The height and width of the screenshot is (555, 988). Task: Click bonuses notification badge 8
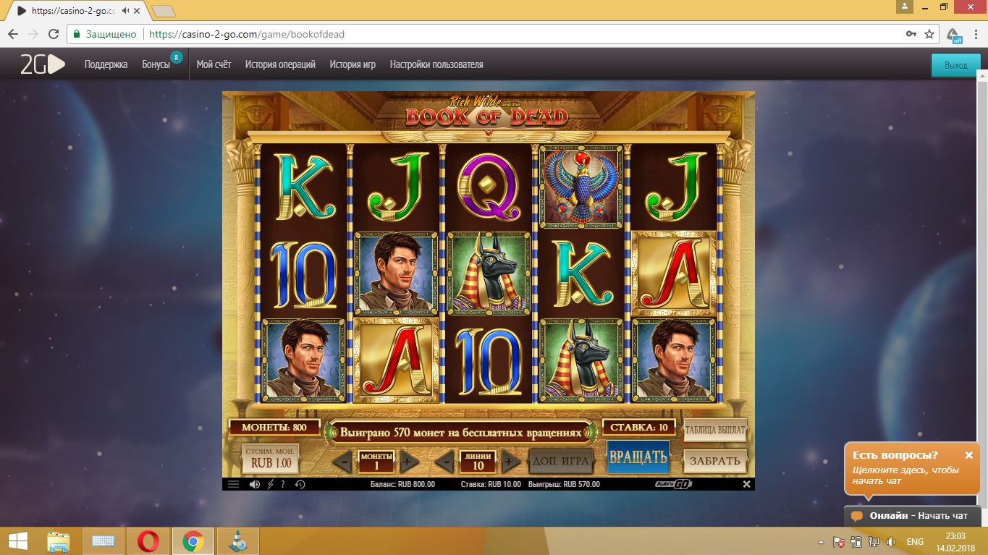pos(176,56)
